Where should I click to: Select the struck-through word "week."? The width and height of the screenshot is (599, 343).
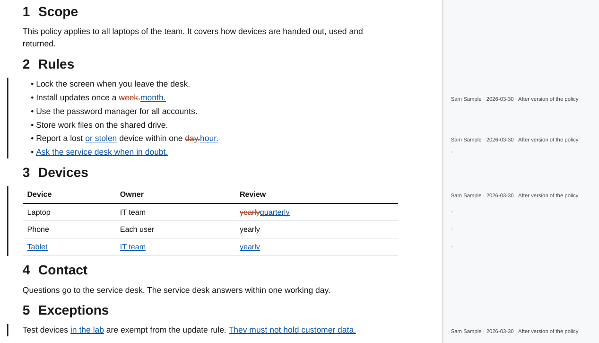coord(130,97)
